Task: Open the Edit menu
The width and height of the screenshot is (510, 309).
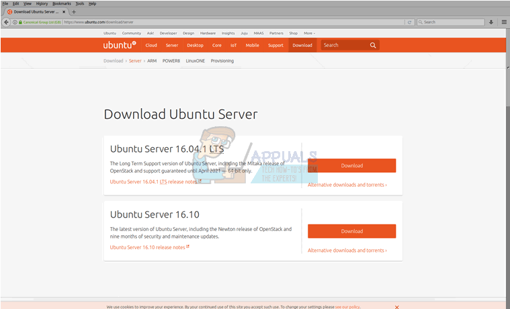Action: 16,3
